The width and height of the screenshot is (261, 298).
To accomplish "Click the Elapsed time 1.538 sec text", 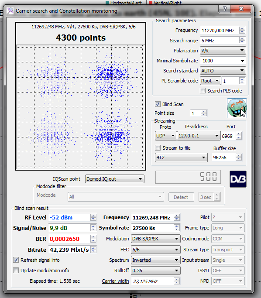I will click(55, 281).
